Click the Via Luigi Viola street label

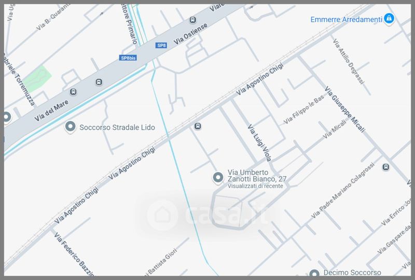click(x=260, y=143)
